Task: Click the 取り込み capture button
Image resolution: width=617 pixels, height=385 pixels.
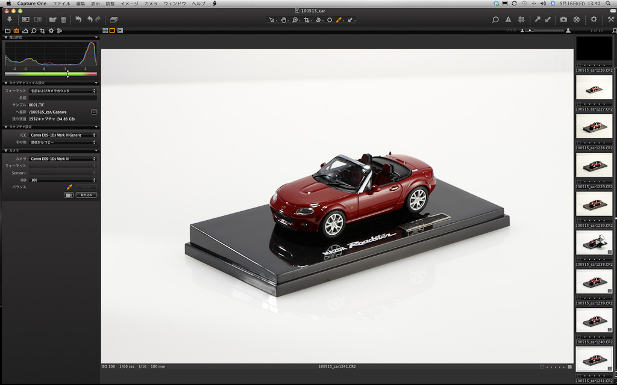Action: tap(86, 195)
